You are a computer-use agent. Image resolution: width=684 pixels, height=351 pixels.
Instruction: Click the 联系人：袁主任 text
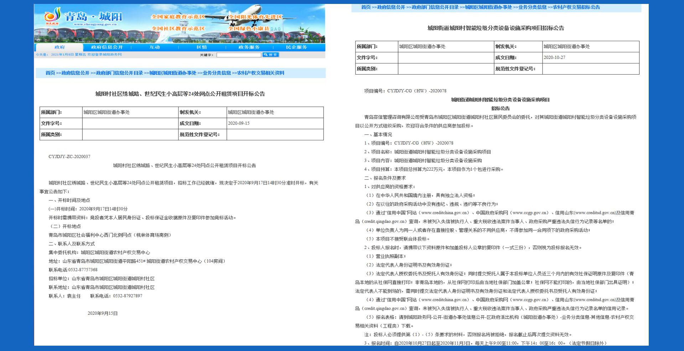[x=65, y=296]
